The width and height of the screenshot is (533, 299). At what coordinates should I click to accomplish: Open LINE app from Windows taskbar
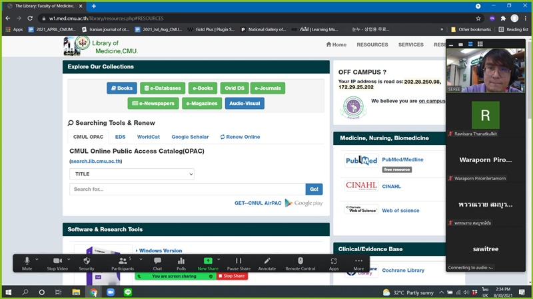128,292
